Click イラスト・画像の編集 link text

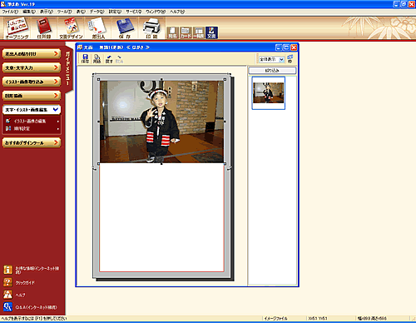coord(30,121)
